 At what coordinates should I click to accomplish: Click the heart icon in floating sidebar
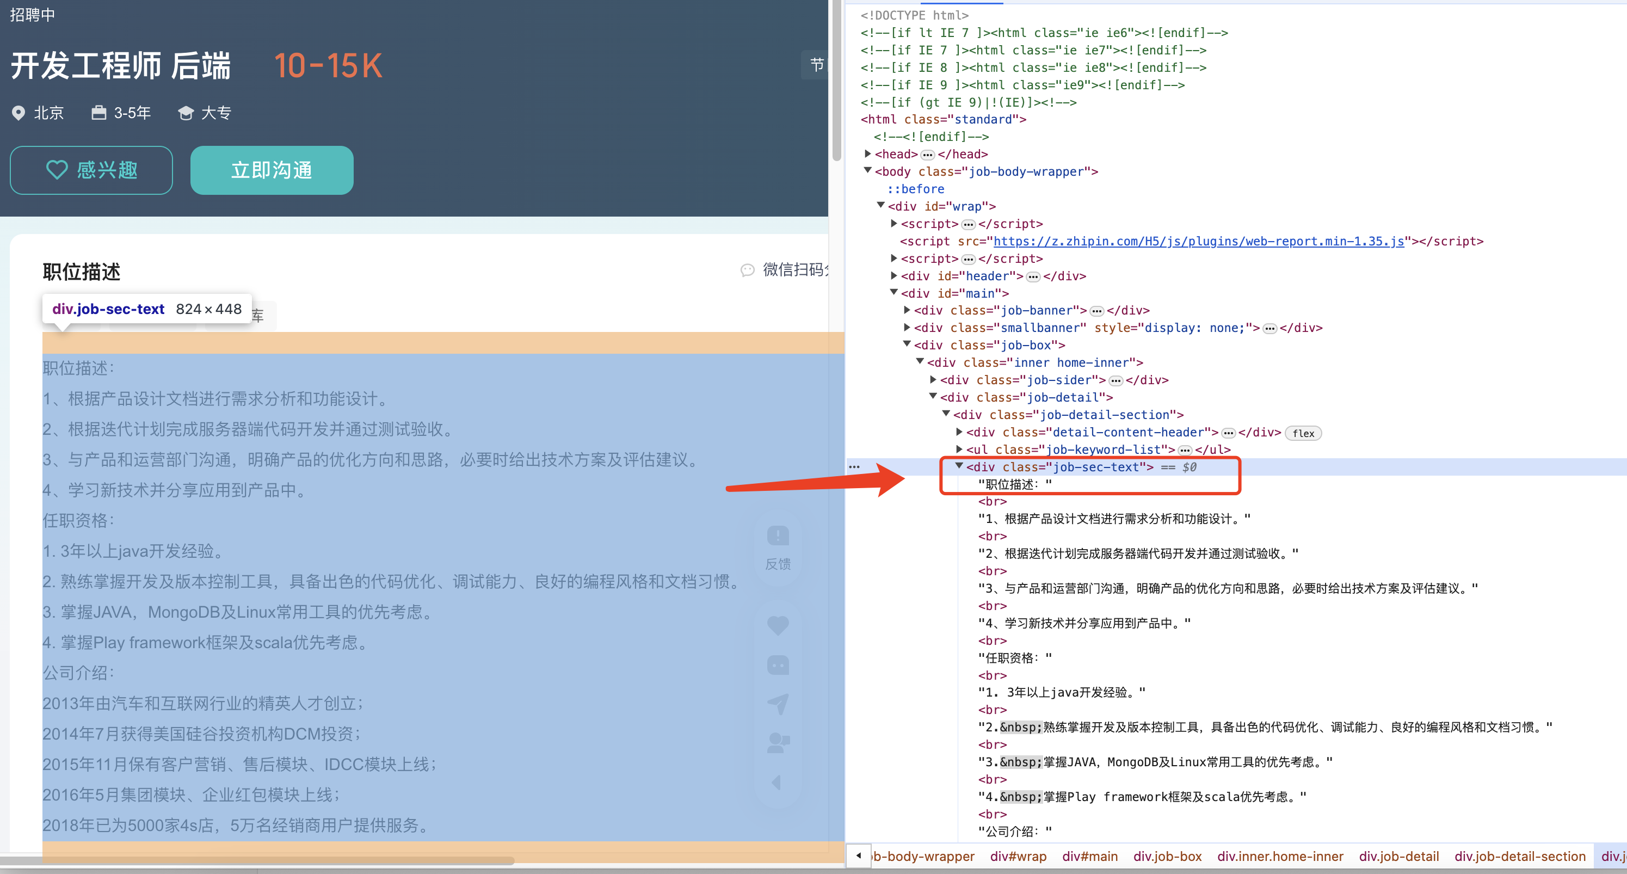click(778, 625)
